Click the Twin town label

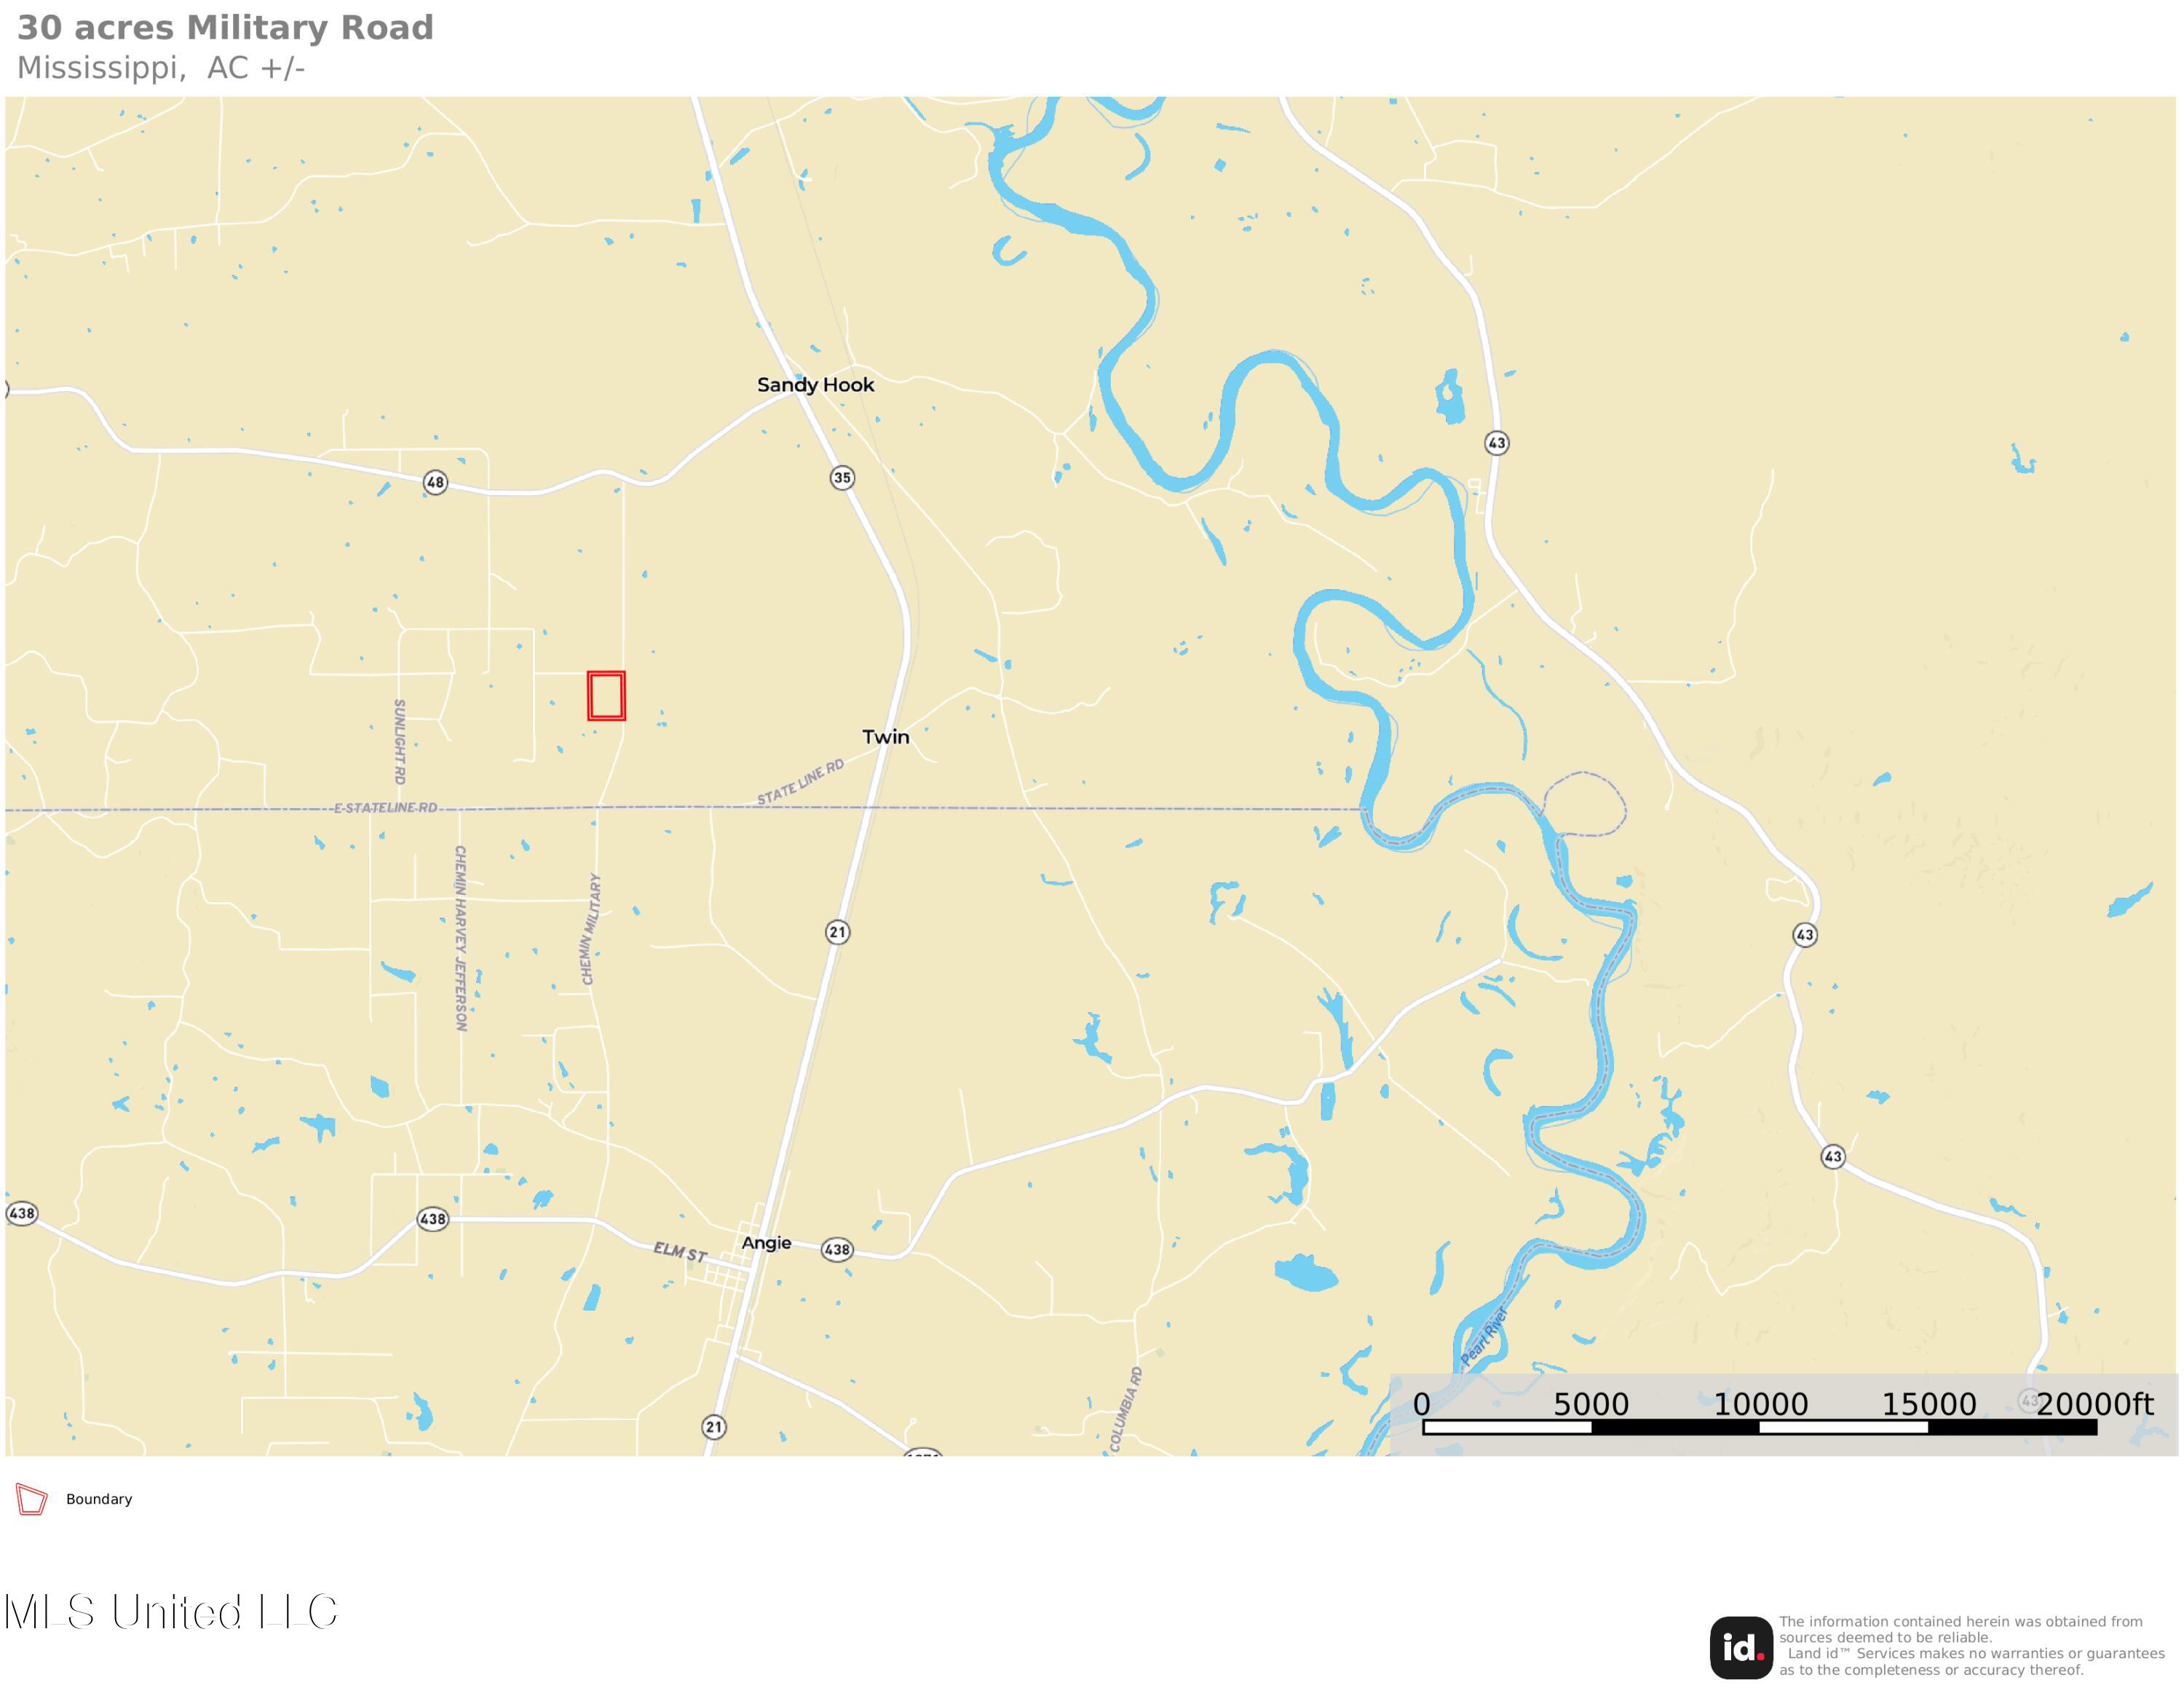pos(886,737)
